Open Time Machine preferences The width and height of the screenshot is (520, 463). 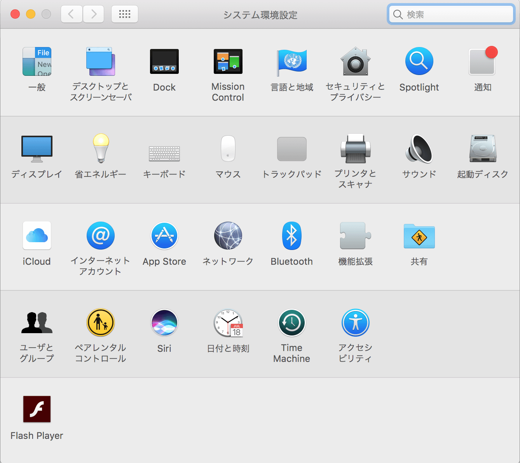[x=291, y=323]
